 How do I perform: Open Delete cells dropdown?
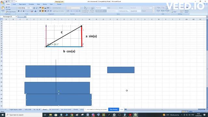pos(163,9)
